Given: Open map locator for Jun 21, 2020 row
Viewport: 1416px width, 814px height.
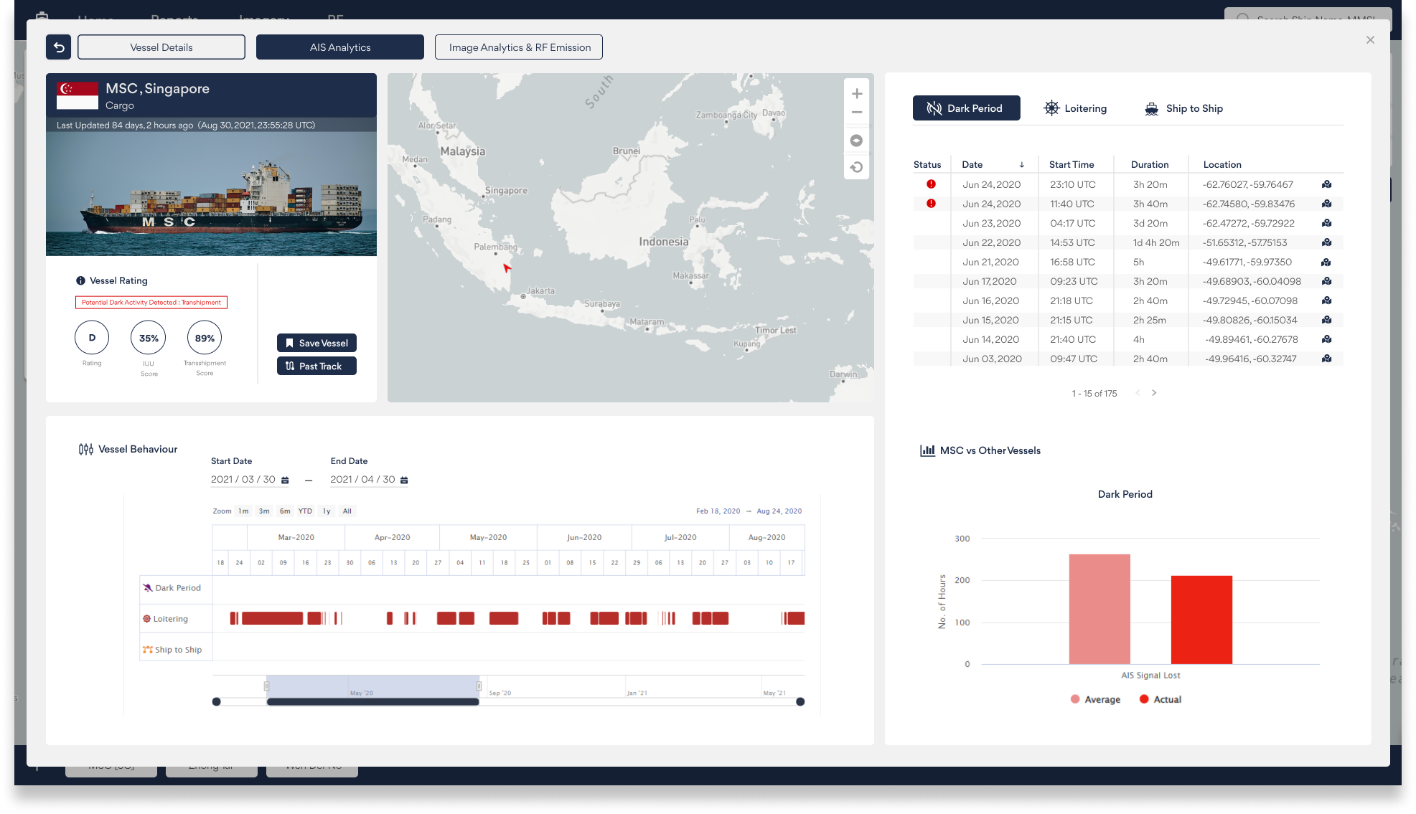Looking at the screenshot, I should [x=1326, y=262].
